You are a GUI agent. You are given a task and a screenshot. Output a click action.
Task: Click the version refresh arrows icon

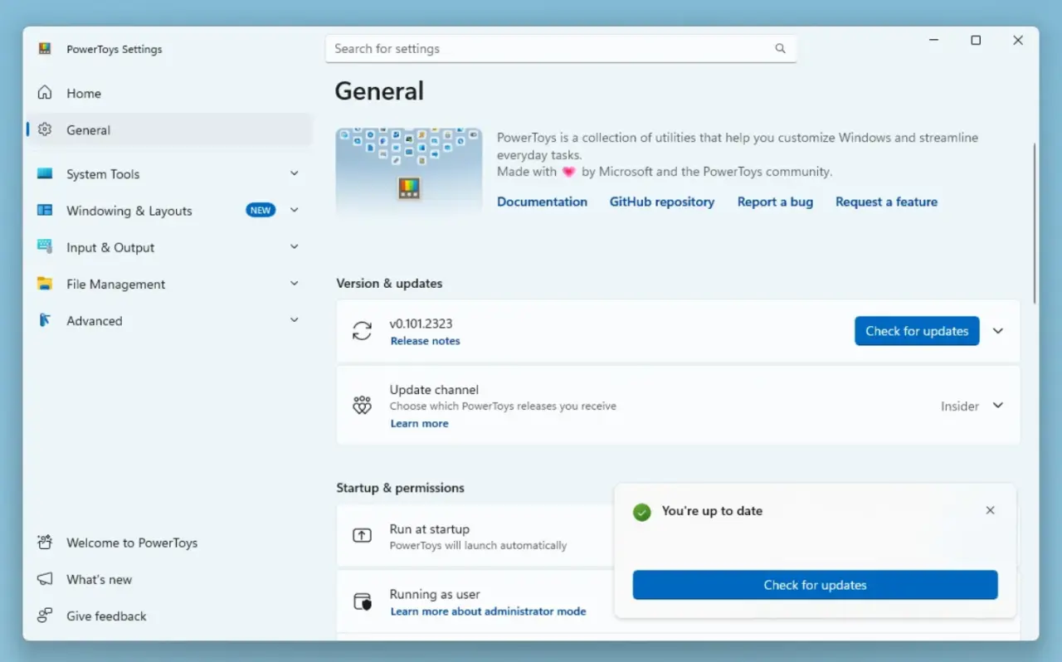(x=362, y=331)
